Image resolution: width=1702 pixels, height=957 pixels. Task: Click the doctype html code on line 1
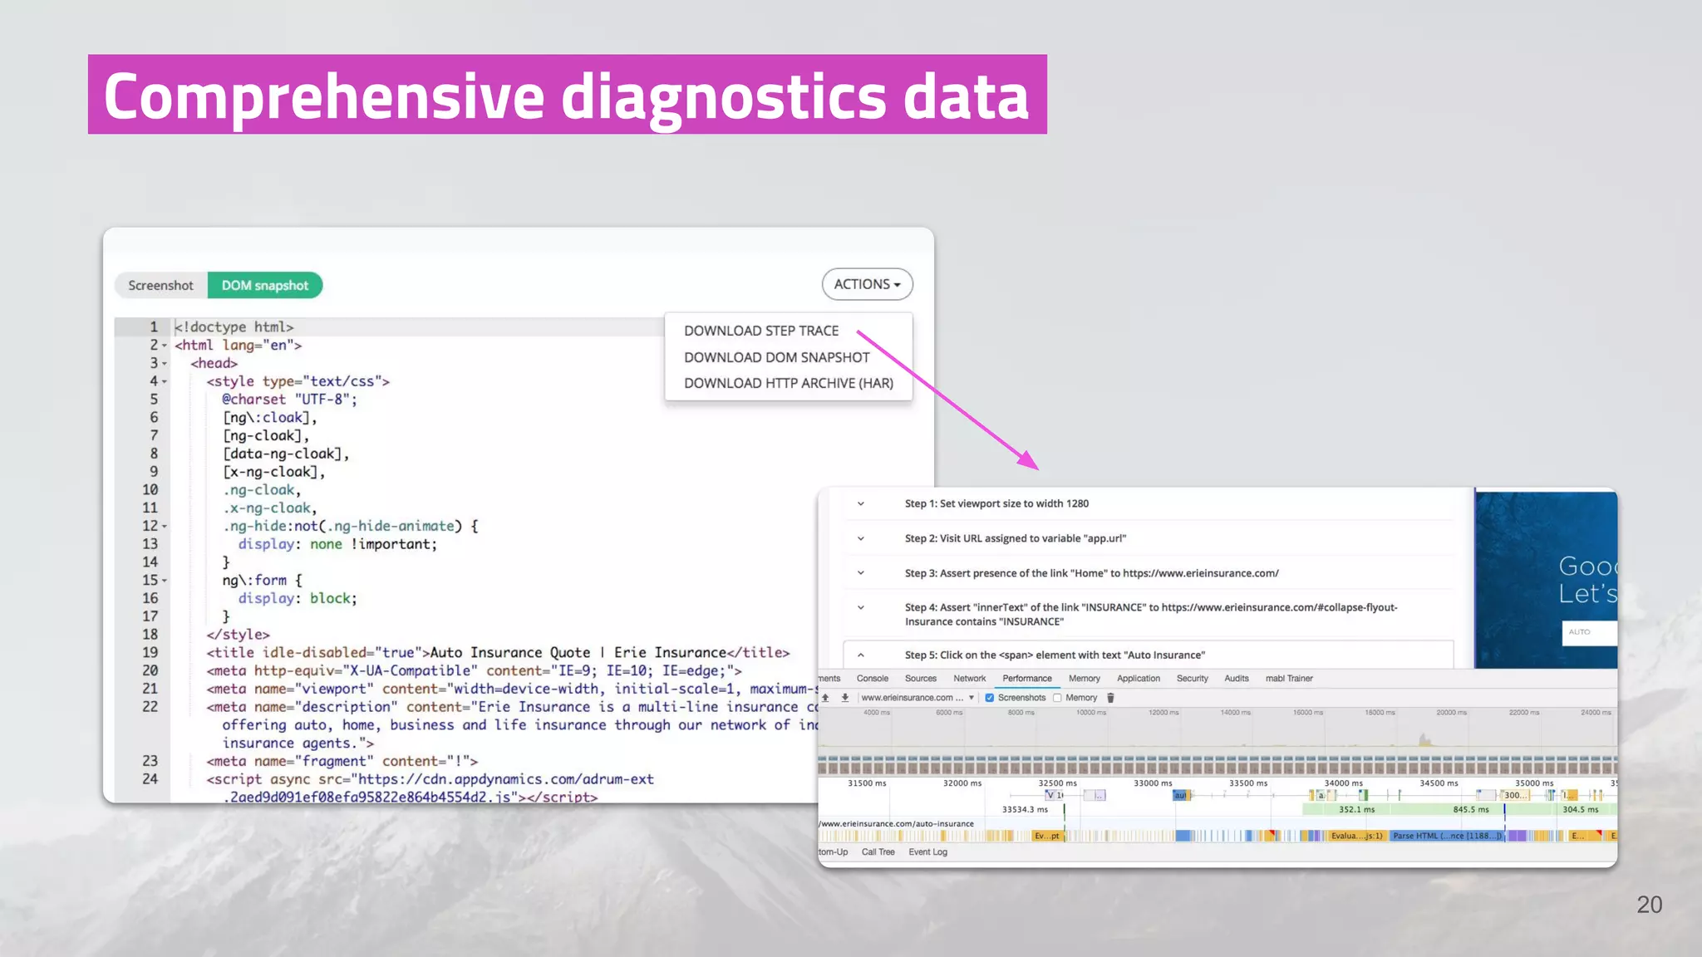(234, 327)
